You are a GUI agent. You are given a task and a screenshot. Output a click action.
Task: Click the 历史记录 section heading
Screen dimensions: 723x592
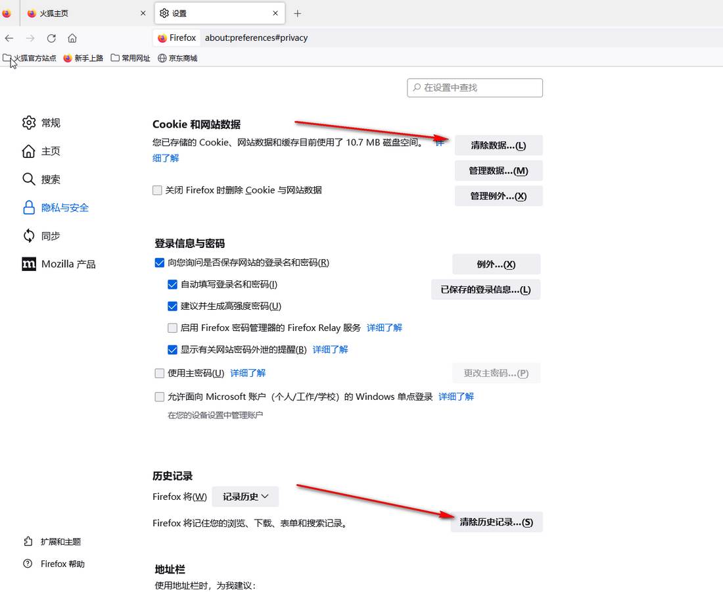click(x=172, y=476)
